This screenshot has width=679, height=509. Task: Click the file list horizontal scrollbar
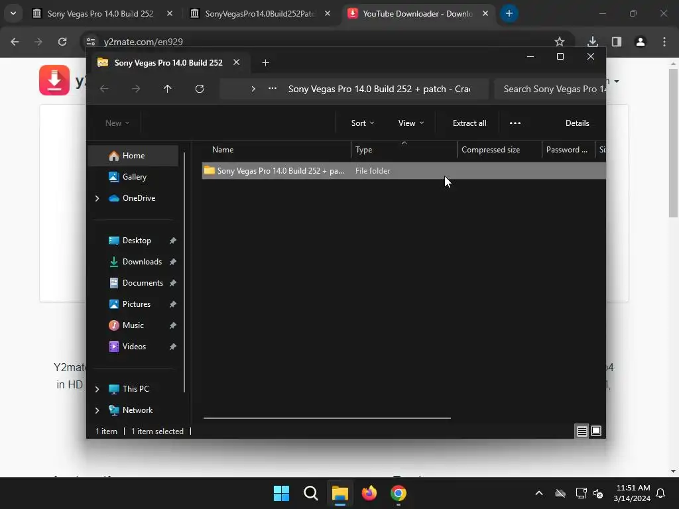pyautogui.click(x=327, y=418)
